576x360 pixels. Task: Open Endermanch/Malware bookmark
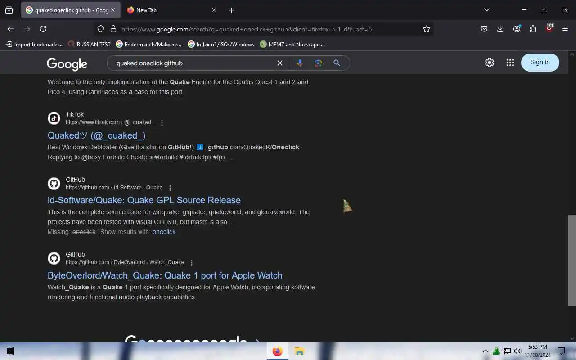click(x=148, y=44)
